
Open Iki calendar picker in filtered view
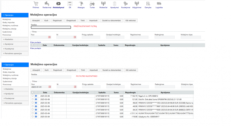75,87
